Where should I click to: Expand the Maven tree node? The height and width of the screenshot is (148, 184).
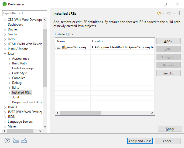[5, 127]
